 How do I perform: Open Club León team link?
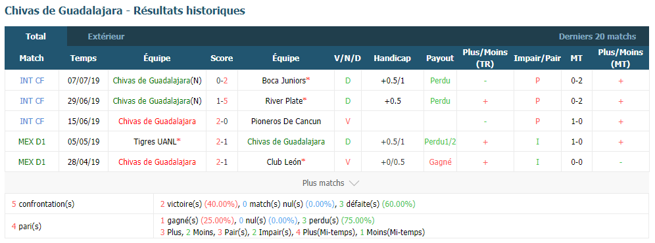tap(285, 162)
